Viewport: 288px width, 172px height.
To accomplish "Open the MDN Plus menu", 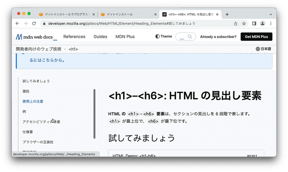I will coord(125,37).
